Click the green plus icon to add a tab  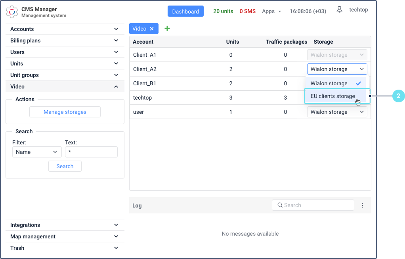[x=167, y=28]
